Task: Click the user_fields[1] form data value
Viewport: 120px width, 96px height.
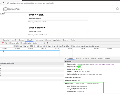Action: [82, 86]
